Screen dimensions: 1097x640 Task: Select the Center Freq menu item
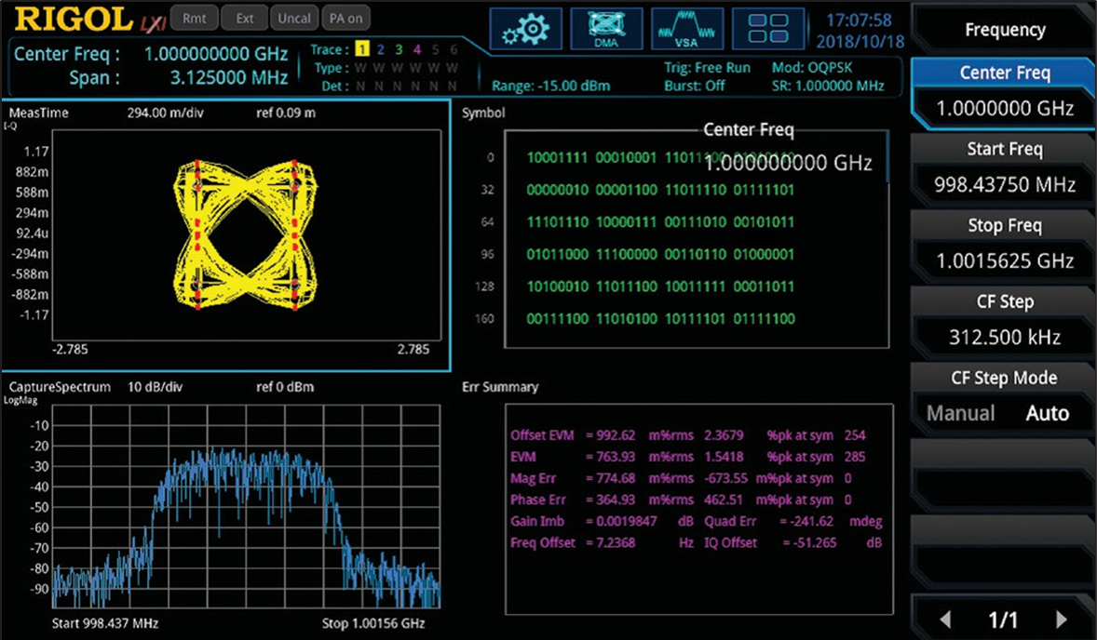[1005, 91]
